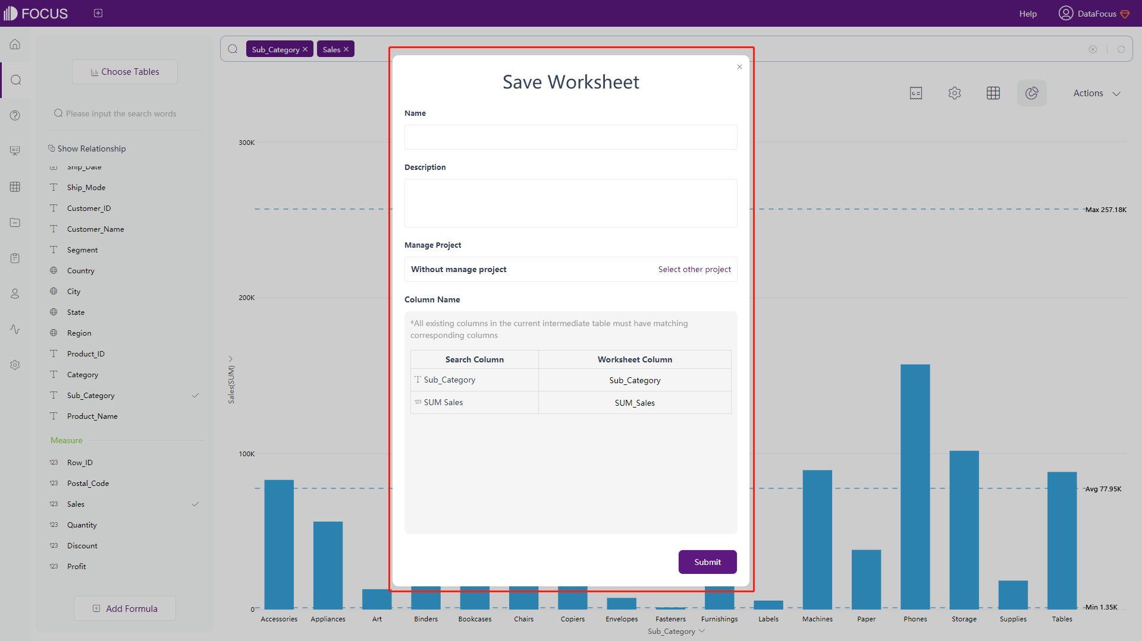Open the dashboard presentation sidebar icon

(15, 151)
